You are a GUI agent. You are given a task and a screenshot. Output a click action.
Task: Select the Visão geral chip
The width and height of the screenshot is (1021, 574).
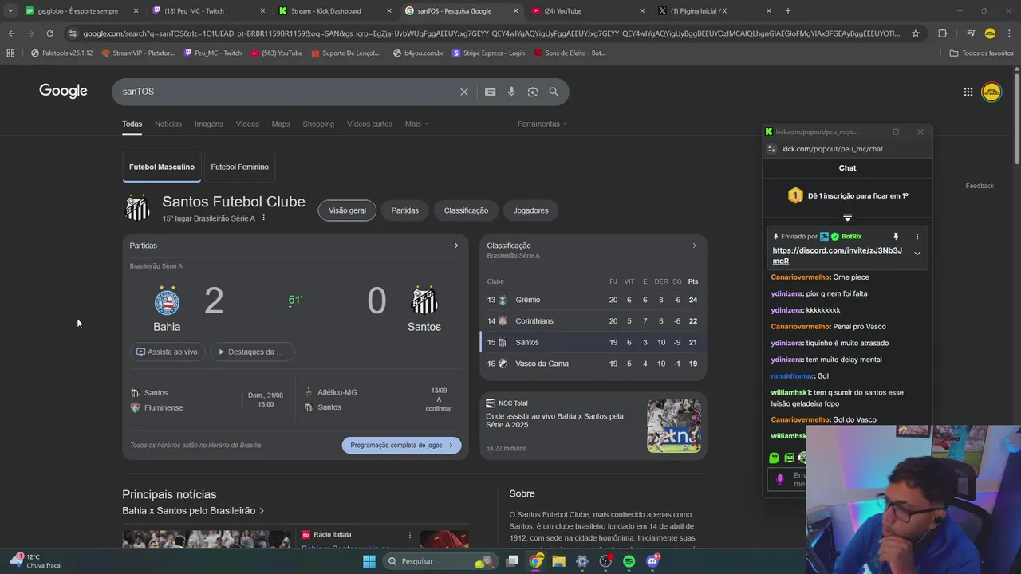pos(347,210)
